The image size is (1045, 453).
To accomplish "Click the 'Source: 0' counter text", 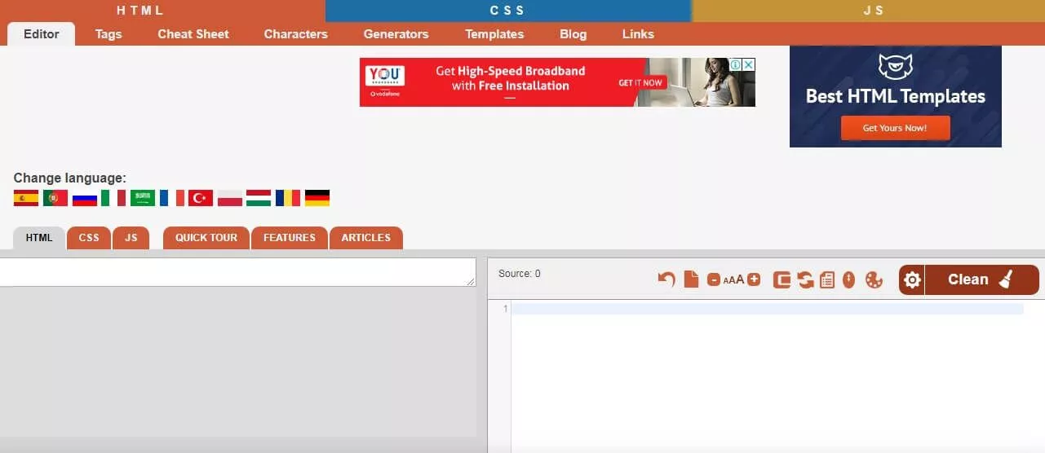I will point(520,274).
